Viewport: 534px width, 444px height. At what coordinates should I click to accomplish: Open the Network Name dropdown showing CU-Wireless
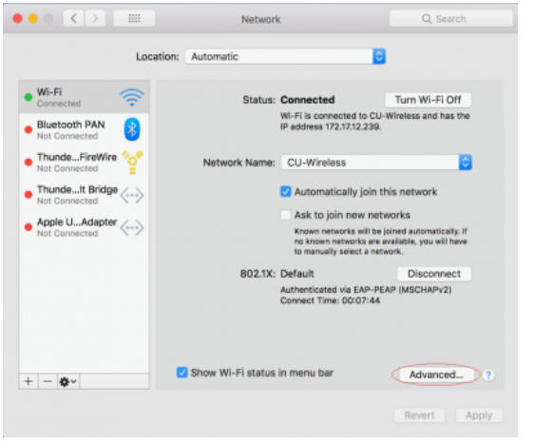point(376,163)
